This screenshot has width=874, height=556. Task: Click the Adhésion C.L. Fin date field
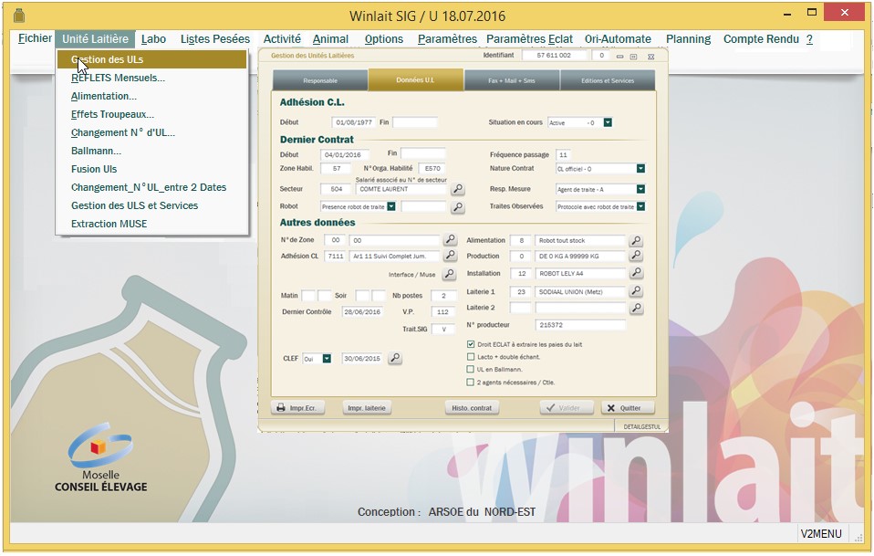(415, 122)
